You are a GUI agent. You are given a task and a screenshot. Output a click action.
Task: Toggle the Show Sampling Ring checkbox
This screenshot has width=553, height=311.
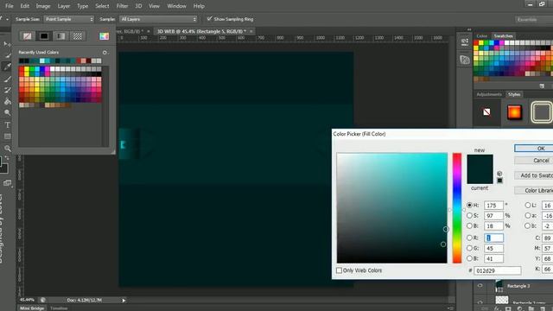(209, 19)
